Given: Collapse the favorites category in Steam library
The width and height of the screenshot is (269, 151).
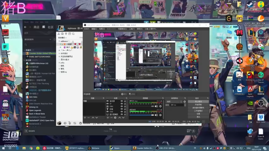Looking at the screenshot, I should point(25,50).
